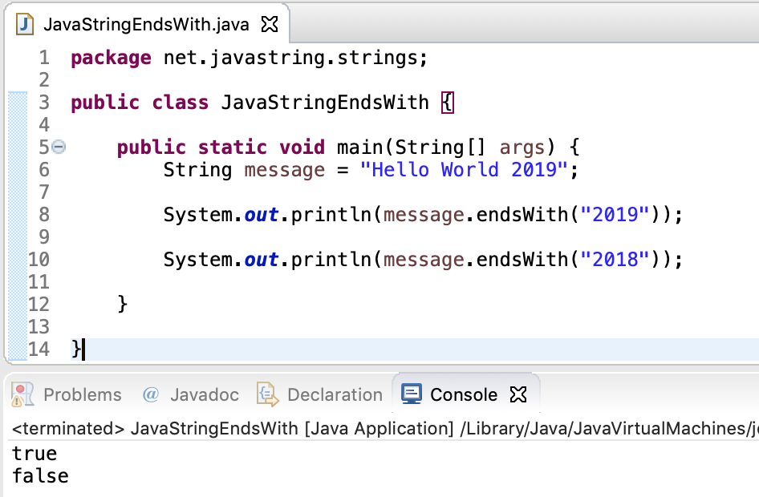This screenshot has width=759, height=497.
Task: Click the Problems view icon
Action: 22,394
